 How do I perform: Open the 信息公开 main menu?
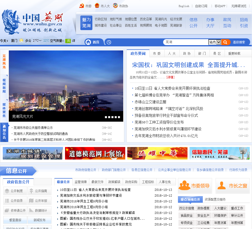[193, 23]
